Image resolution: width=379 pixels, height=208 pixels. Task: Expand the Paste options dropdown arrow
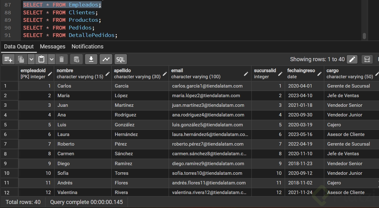point(52,59)
